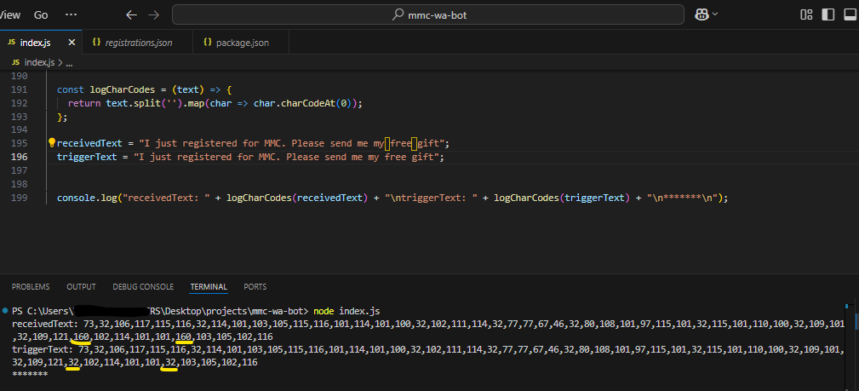Image resolution: width=859 pixels, height=391 pixels.
Task: Close the index.js tab
Action: 72,43
